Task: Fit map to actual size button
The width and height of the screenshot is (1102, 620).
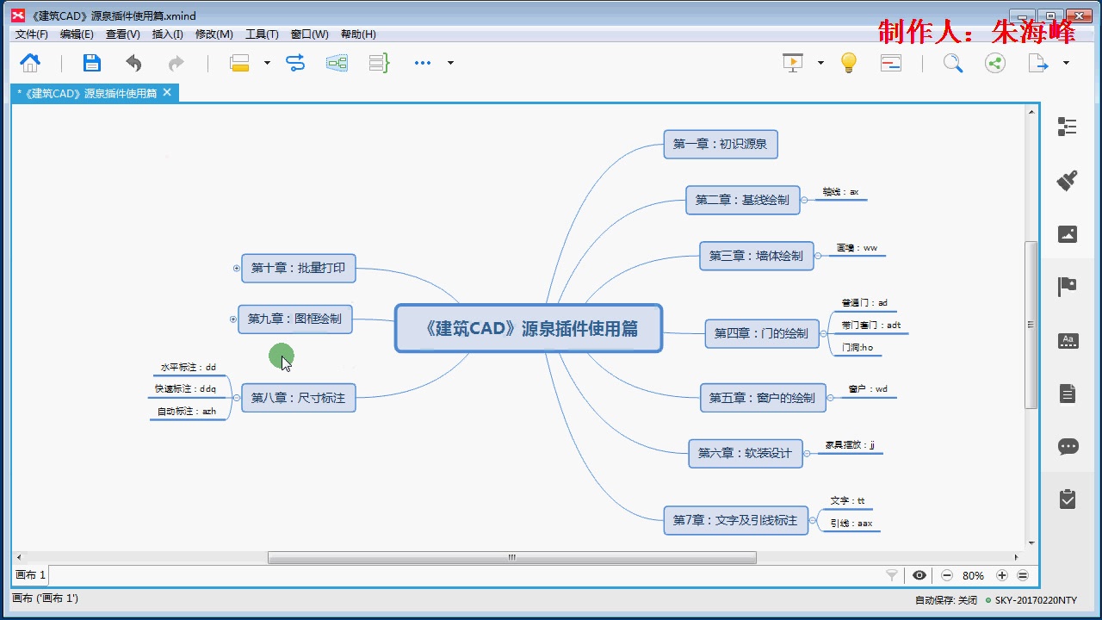Action: [1023, 575]
